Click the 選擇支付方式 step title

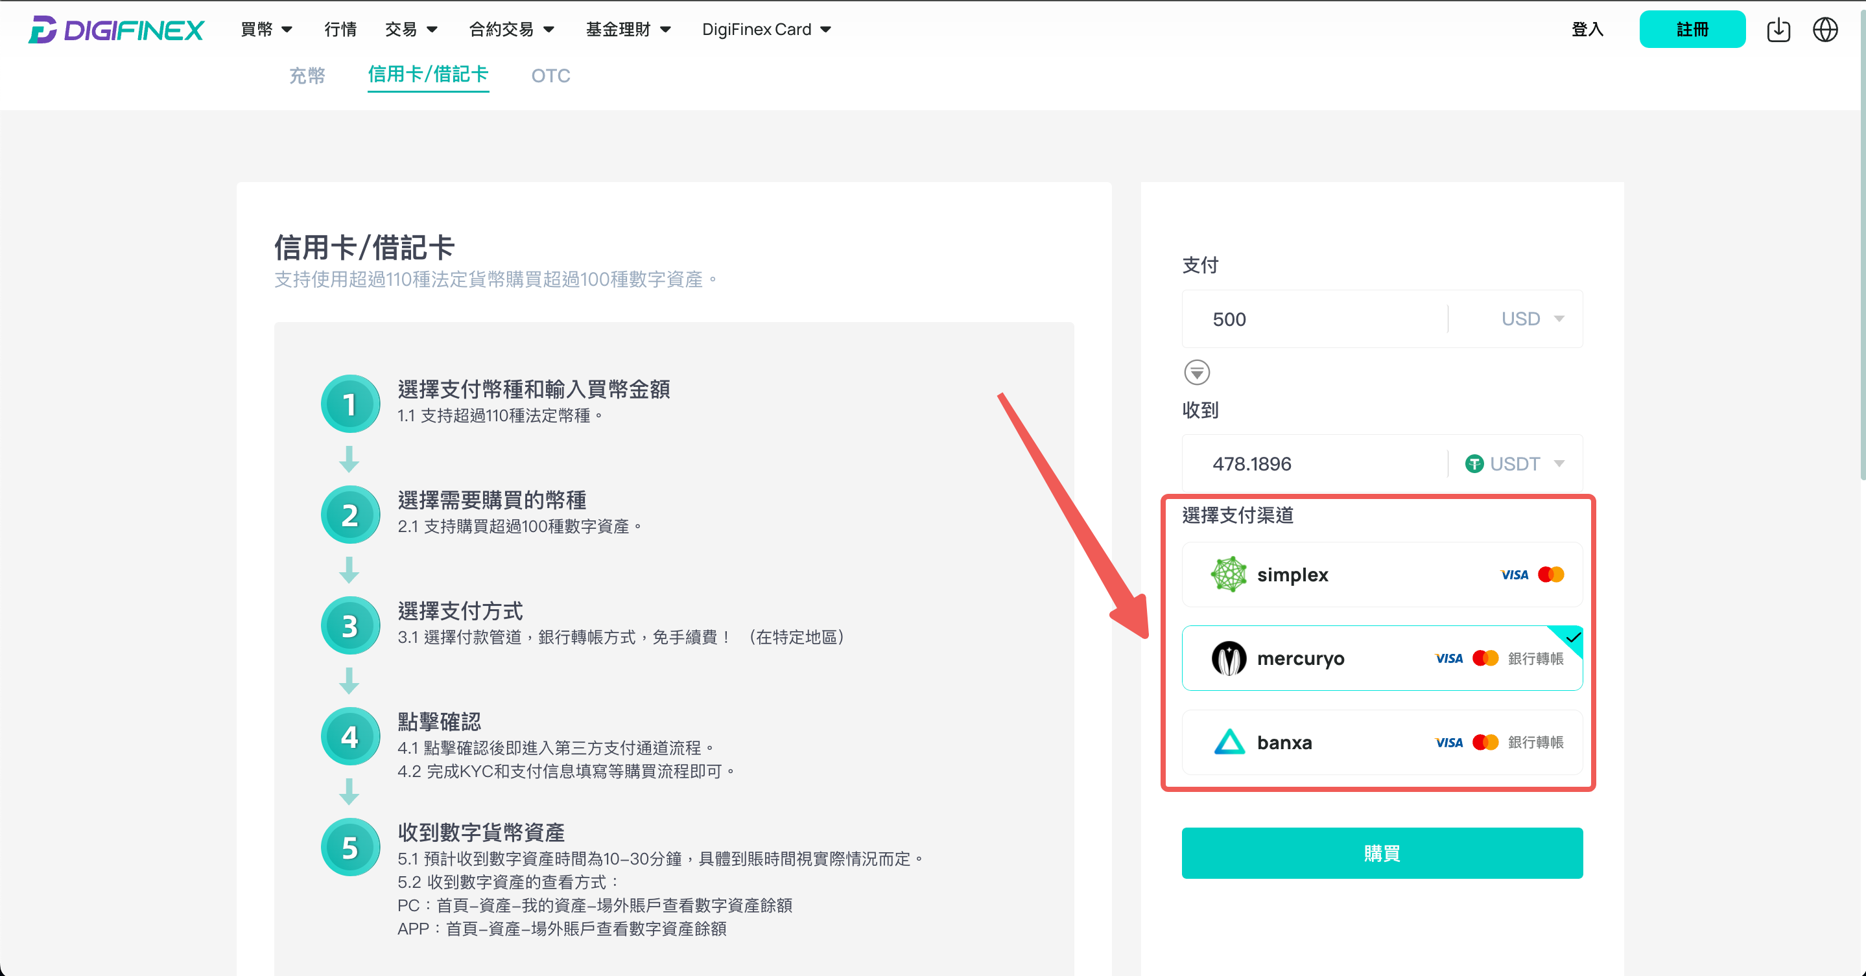tap(460, 610)
